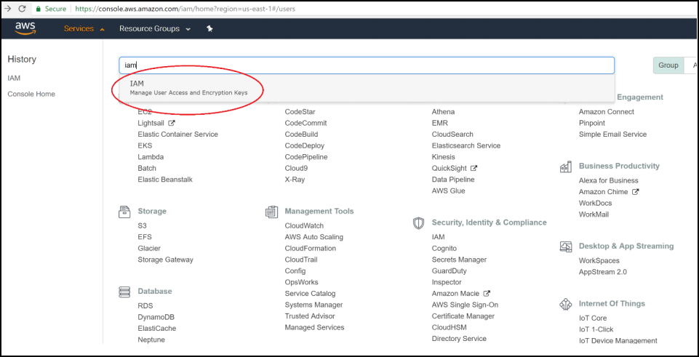699x357 pixels.
Task: Open Amazon Connect
Action: [607, 112]
